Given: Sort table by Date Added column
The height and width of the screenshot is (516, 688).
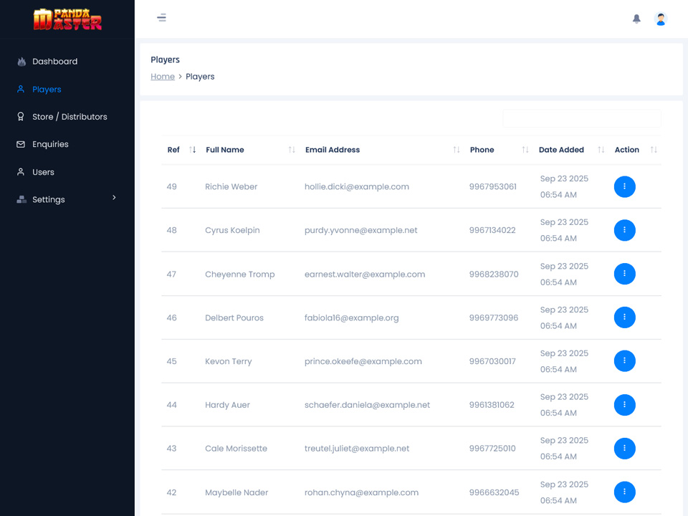Looking at the screenshot, I should [561, 150].
